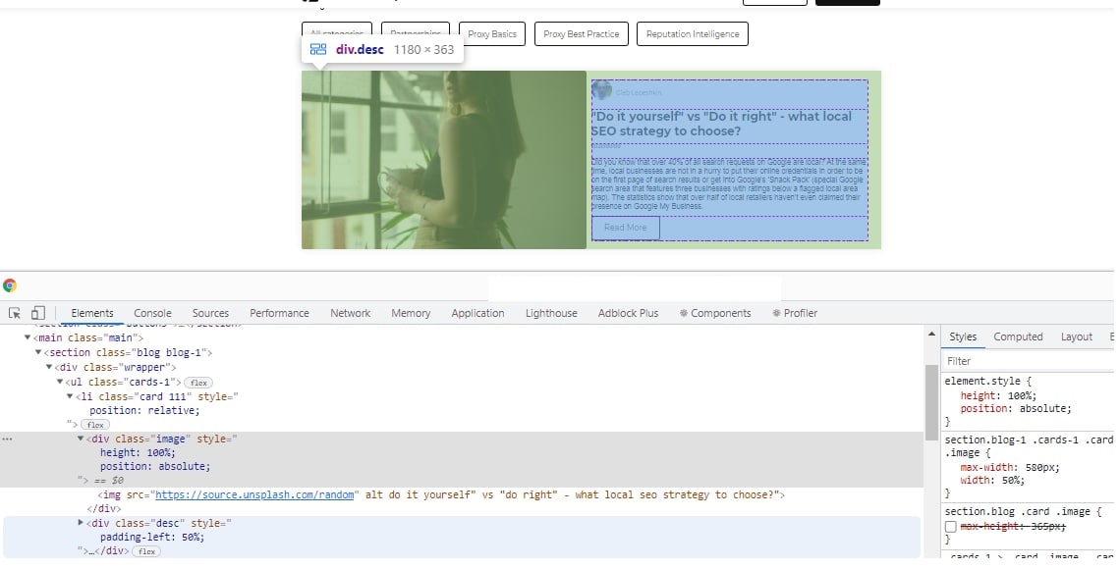Open the Elements tab

[92, 313]
